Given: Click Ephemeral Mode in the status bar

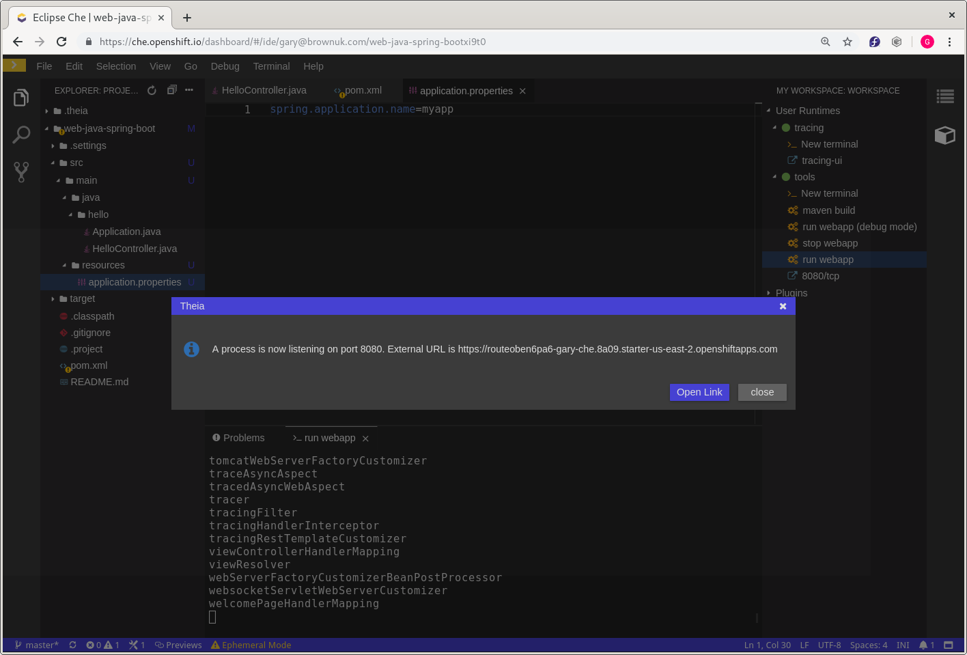Looking at the screenshot, I should pos(251,645).
